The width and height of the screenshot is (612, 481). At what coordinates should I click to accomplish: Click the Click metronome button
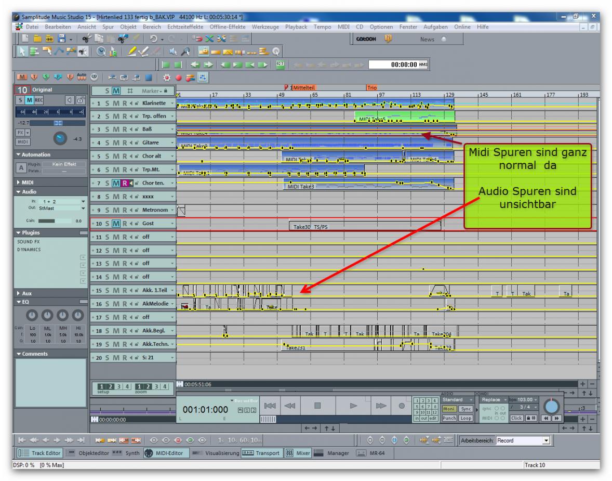(516, 418)
